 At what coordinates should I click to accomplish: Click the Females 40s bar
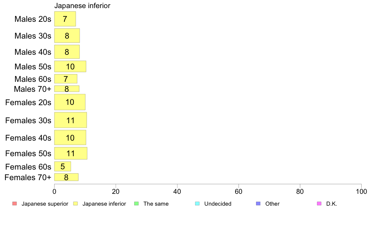(70, 138)
